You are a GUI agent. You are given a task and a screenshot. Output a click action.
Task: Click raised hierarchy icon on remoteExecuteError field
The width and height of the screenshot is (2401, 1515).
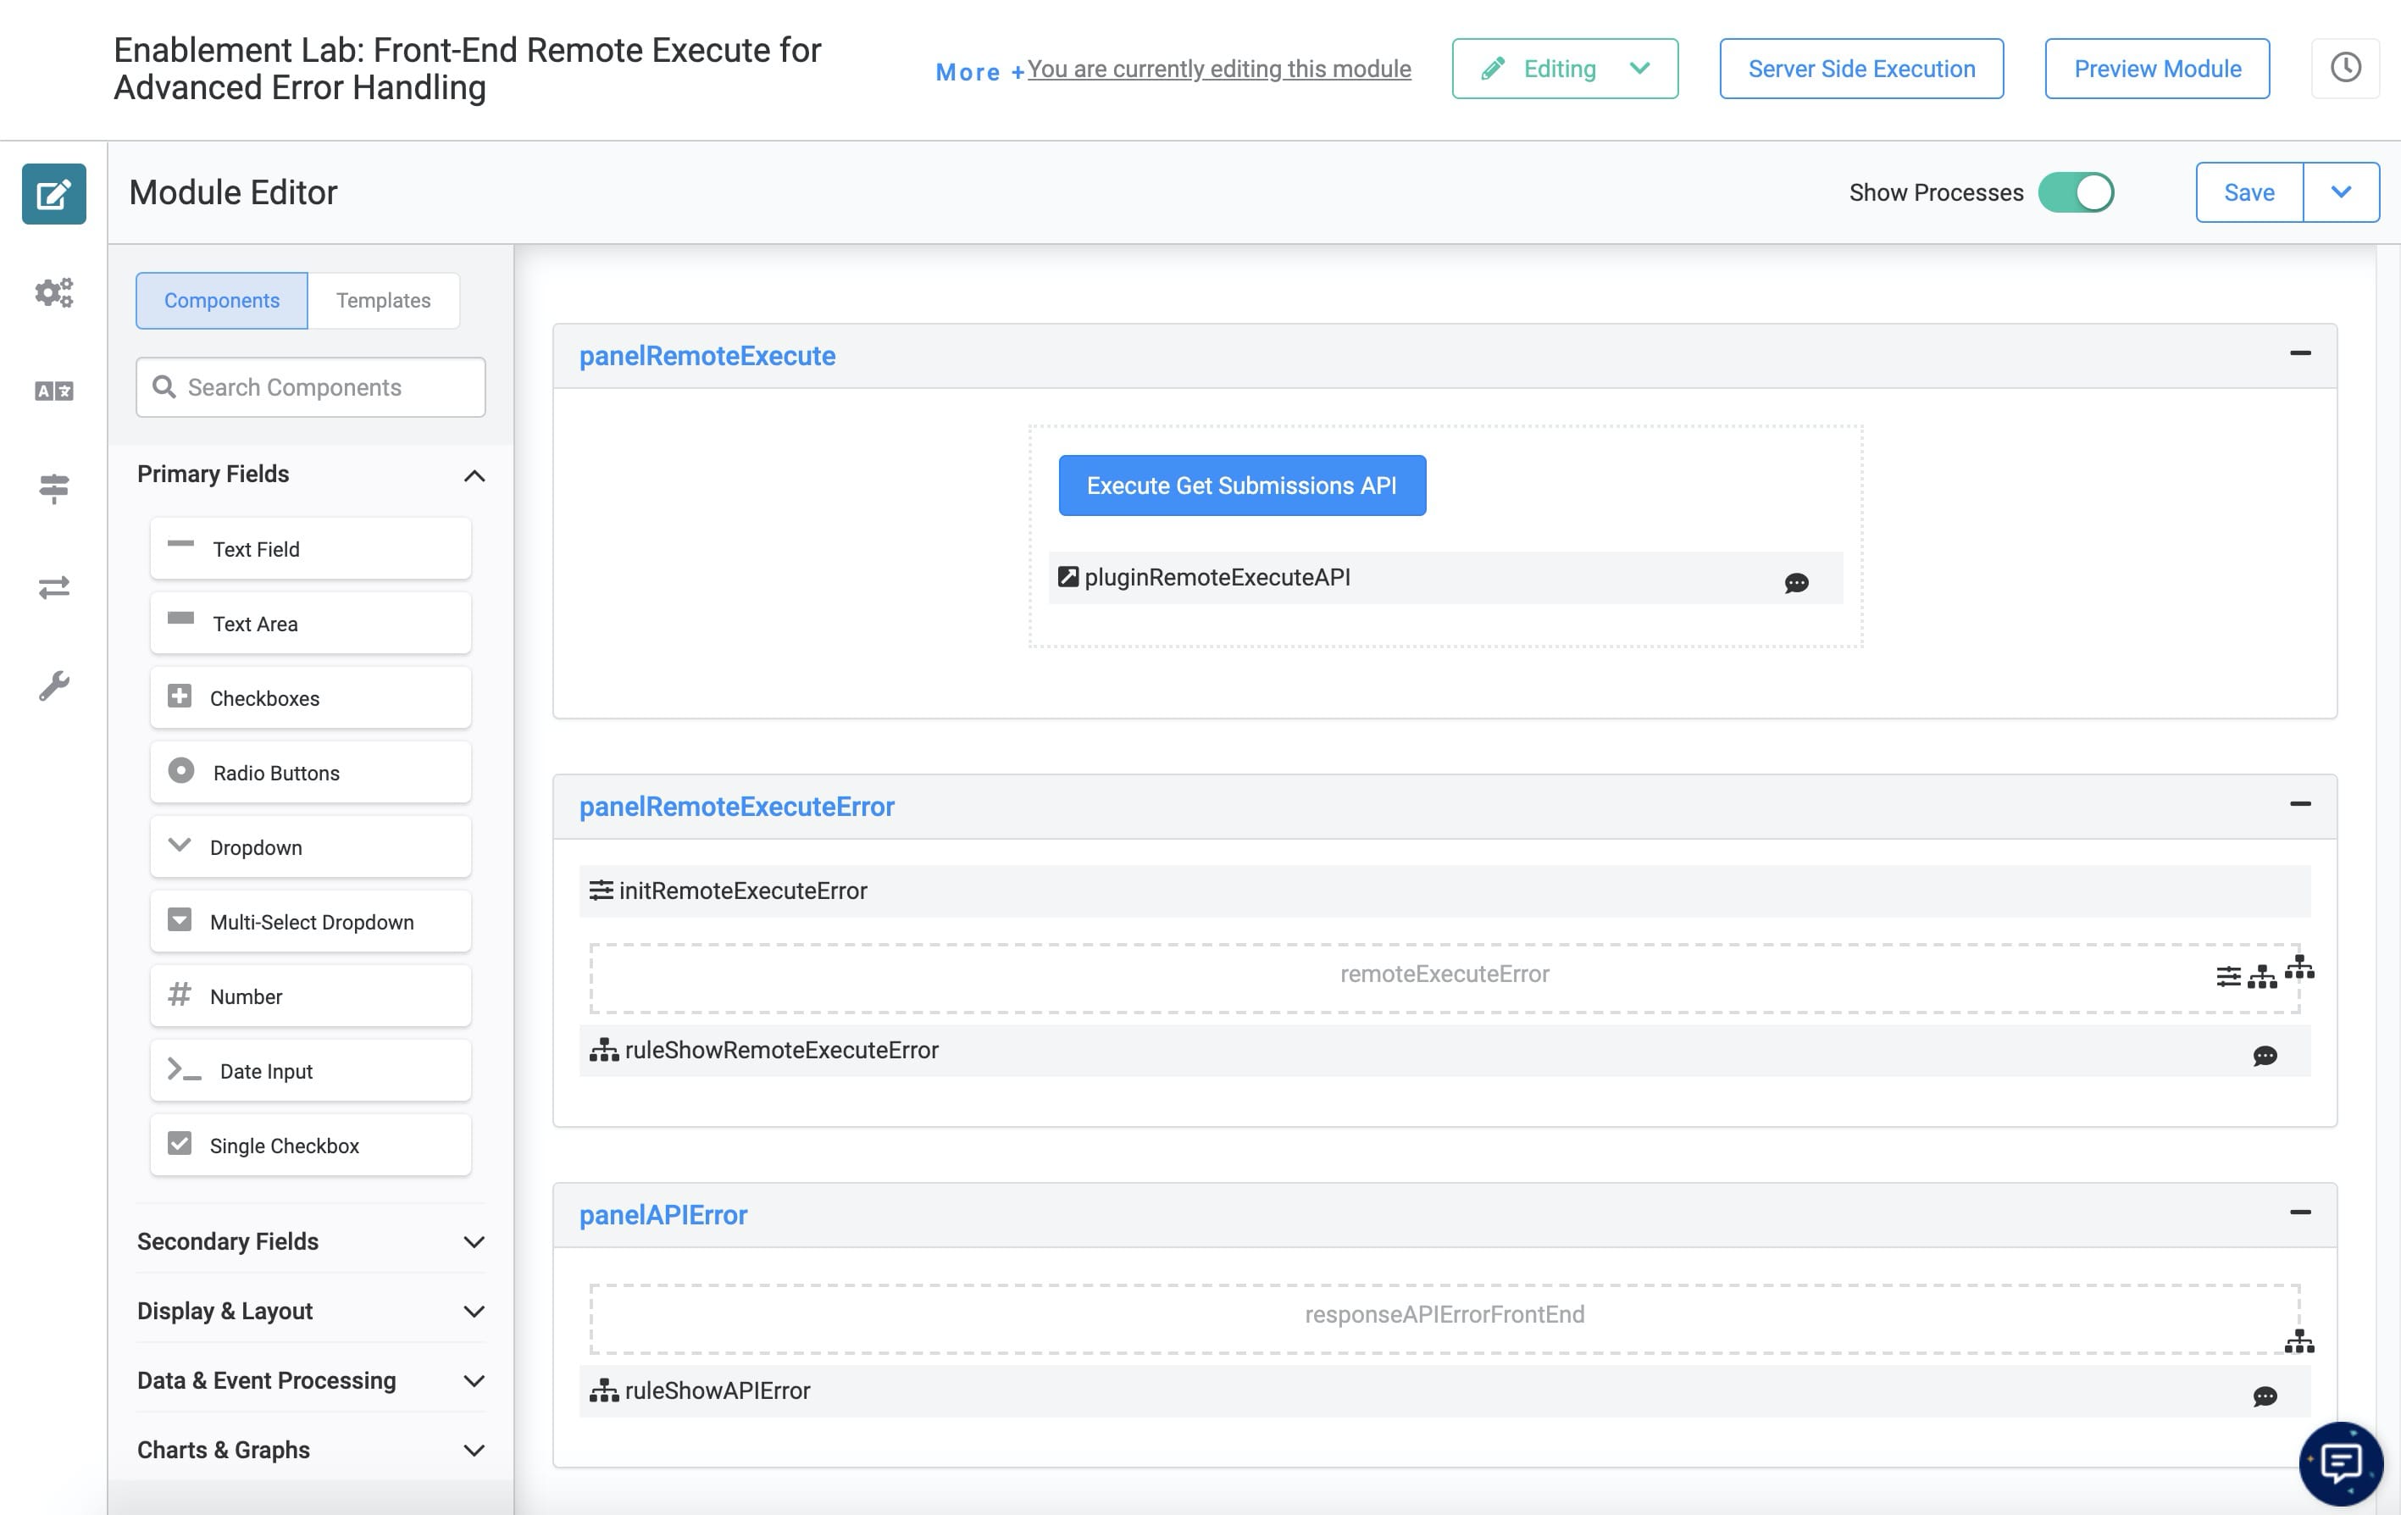pos(2299,965)
